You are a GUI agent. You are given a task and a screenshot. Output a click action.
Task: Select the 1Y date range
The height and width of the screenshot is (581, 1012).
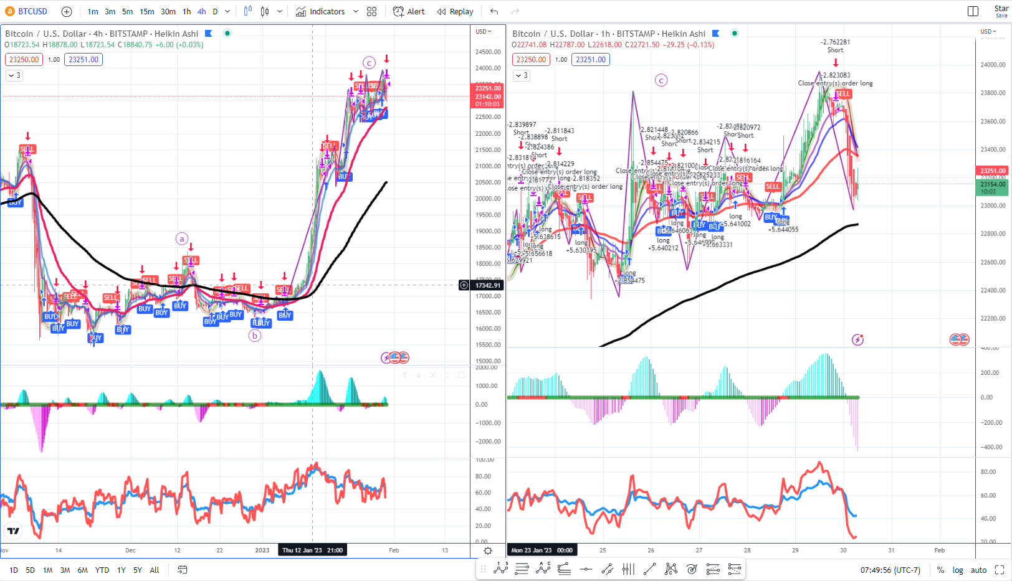pyautogui.click(x=122, y=570)
